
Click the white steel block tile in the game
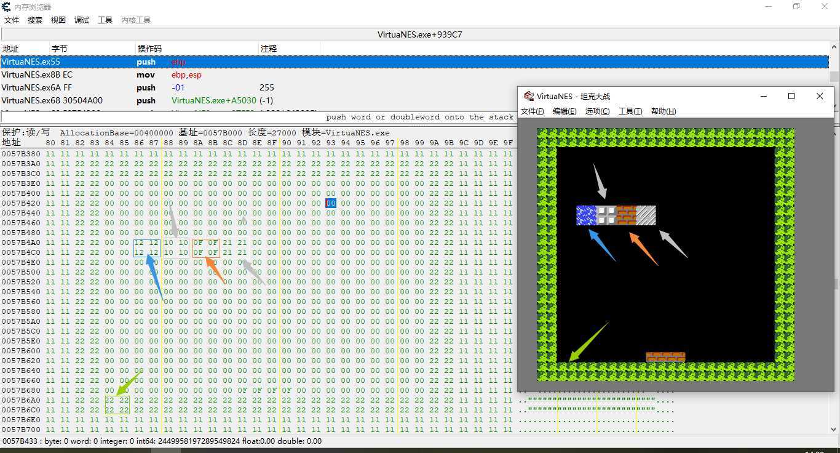[x=606, y=215]
